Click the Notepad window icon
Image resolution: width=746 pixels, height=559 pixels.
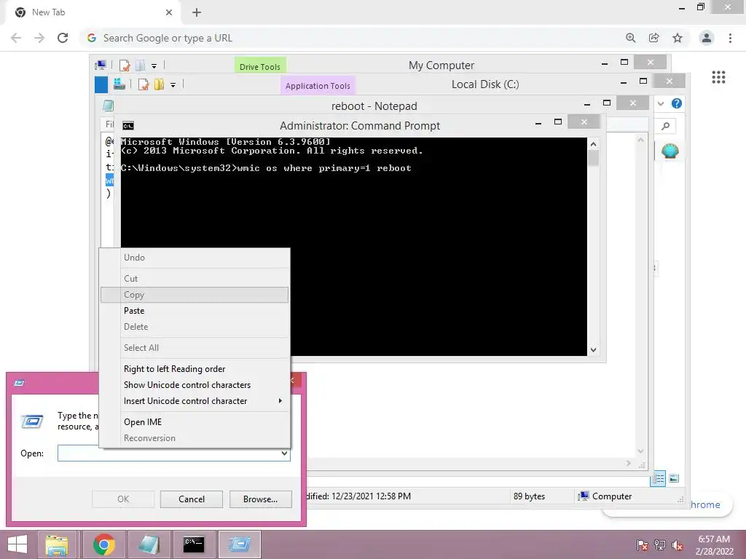pos(109,106)
